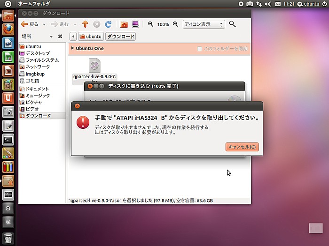
Task: Click the Stop loading icon
Action: (x=96, y=24)
